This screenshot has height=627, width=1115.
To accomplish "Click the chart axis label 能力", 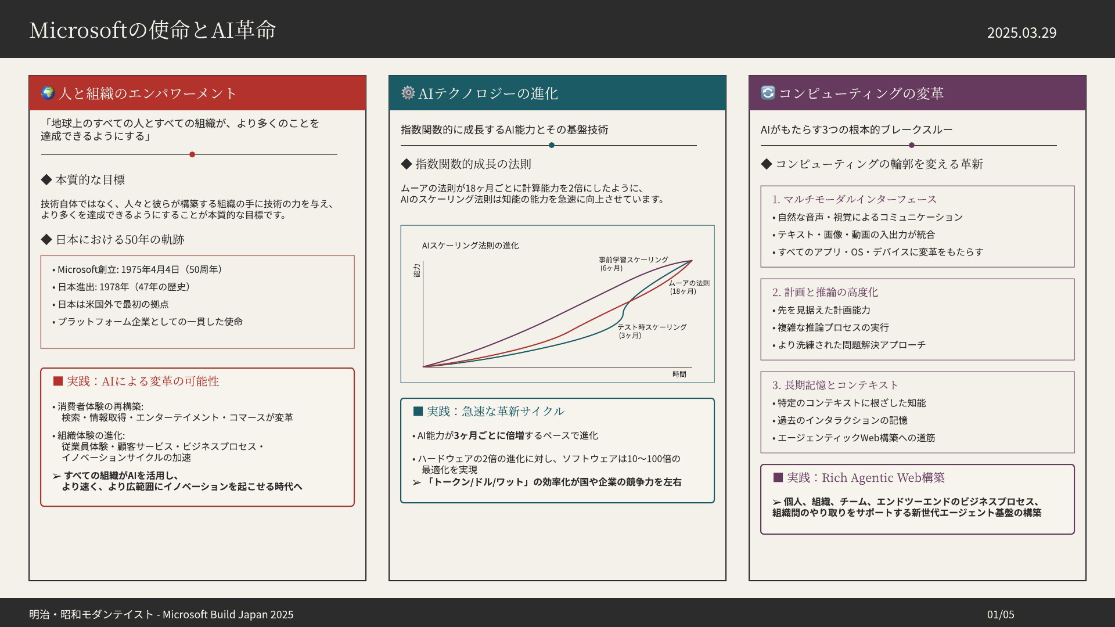I will (x=416, y=271).
